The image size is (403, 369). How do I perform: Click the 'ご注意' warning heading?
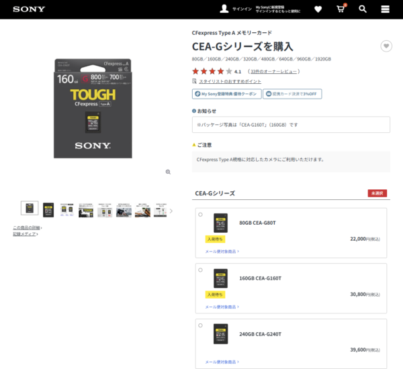(x=204, y=145)
